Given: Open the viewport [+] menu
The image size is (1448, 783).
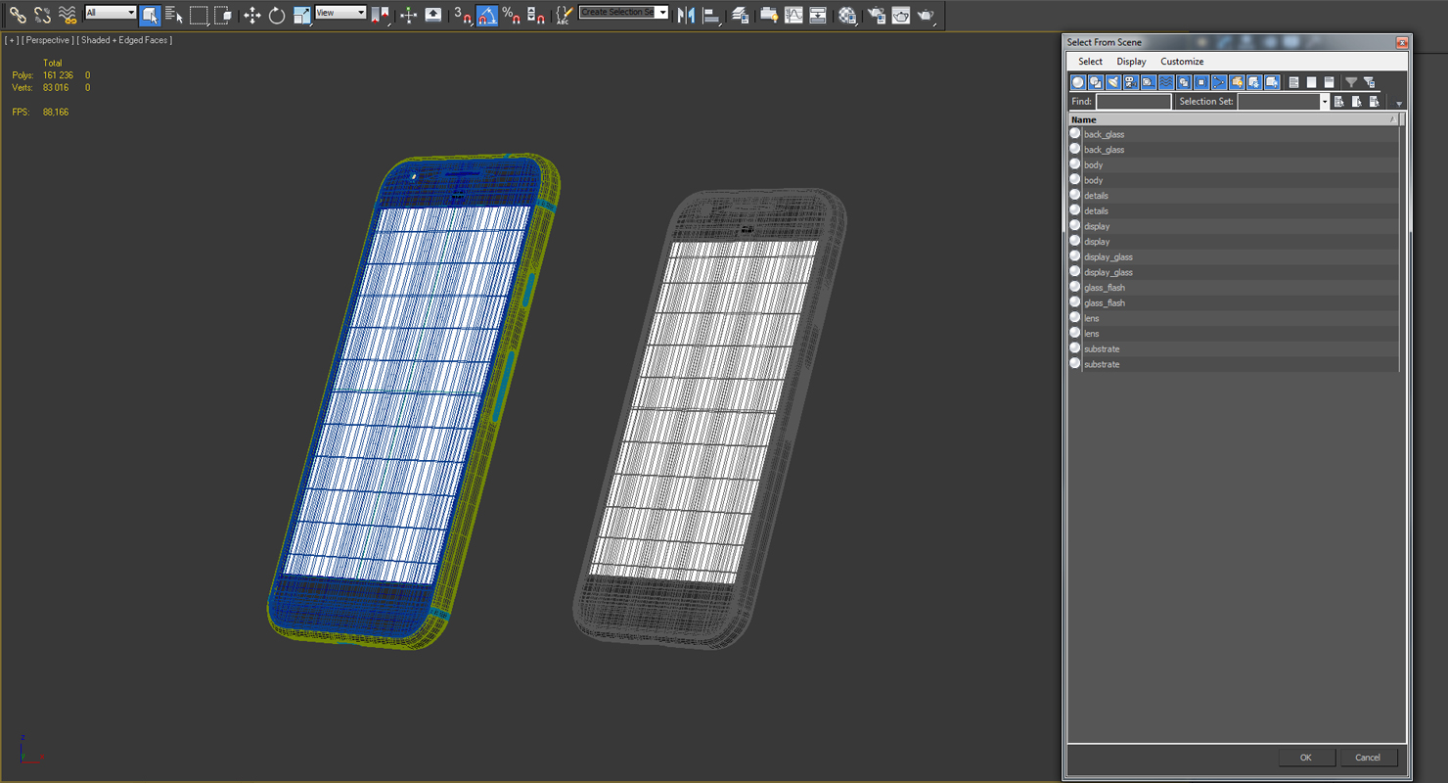Looking at the screenshot, I should [12, 40].
